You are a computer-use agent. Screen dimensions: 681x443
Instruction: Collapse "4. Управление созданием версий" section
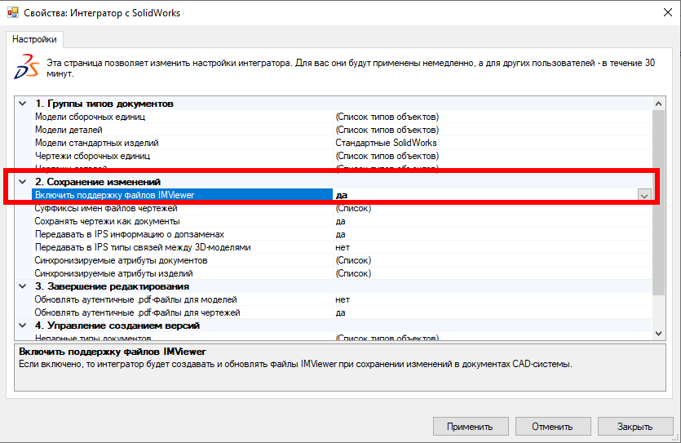click(x=22, y=326)
